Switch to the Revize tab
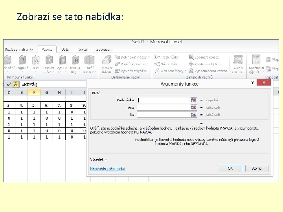The height and width of the screenshot is (212, 283). pyautogui.click(x=83, y=49)
